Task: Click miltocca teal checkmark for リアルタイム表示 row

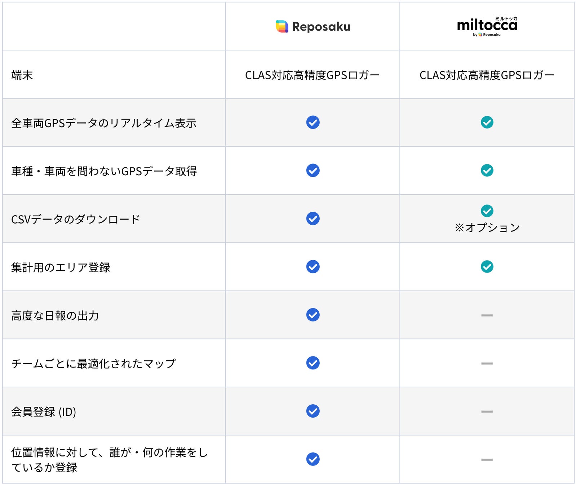Action: tap(487, 122)
